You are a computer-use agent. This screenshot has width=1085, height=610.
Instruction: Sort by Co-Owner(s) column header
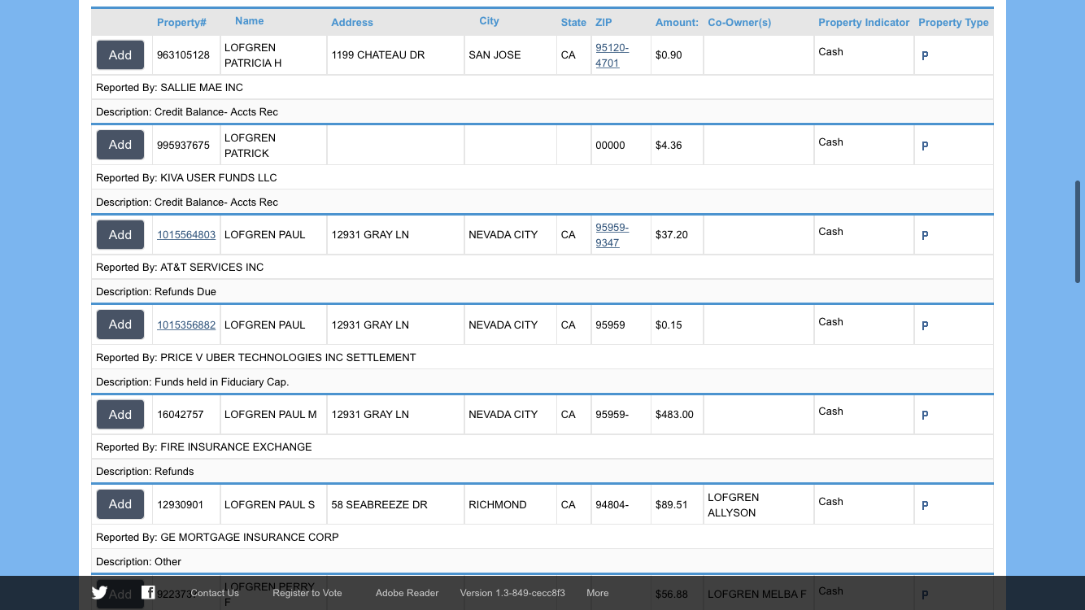point(739,23)
